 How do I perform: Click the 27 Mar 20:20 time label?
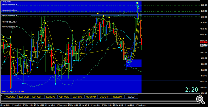click(129, 105)
